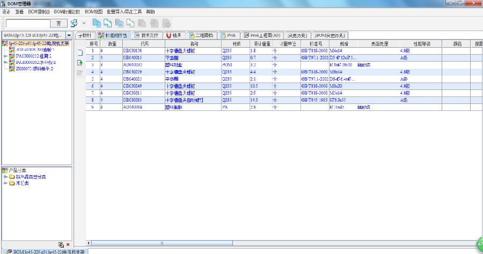Click the horizontal scrollbar under the table
The width and height of the screenshot is (483, 254).
click(x=268, y=243)
